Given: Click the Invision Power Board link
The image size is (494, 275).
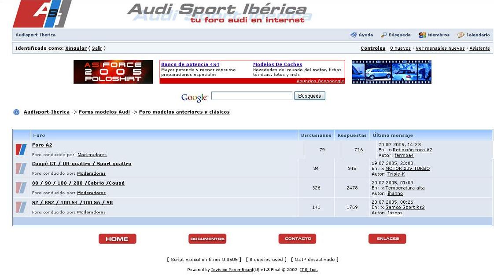Looking at the screenshot, I should [232, 270].
